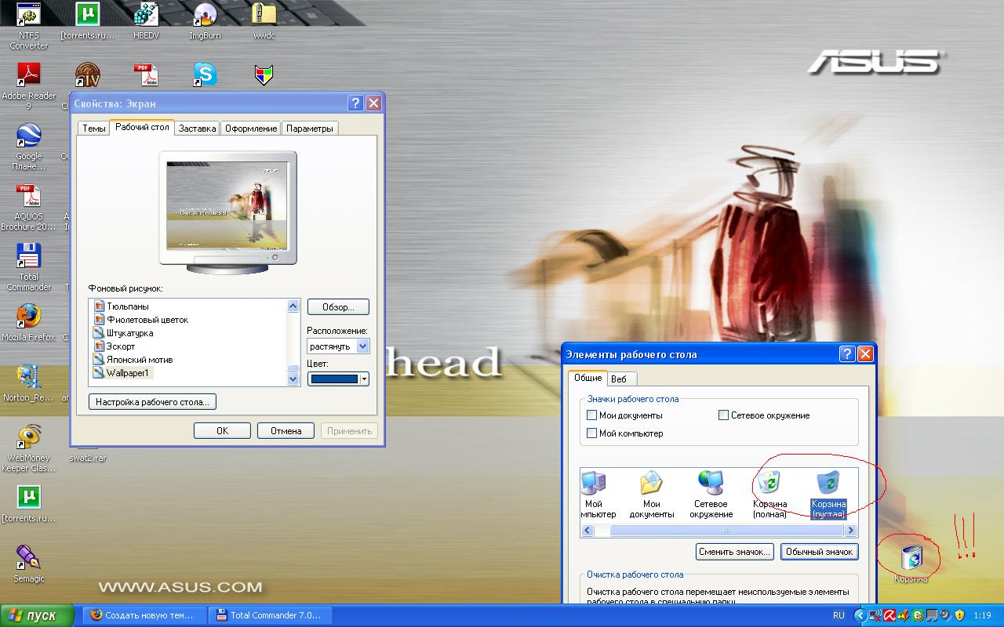Switch to the Заставка tab
This screenshot has height=627, width=1004.
197,129
